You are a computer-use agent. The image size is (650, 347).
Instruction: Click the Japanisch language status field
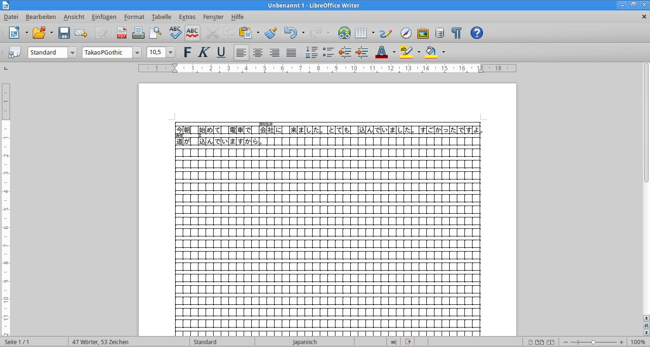(305, 342)
